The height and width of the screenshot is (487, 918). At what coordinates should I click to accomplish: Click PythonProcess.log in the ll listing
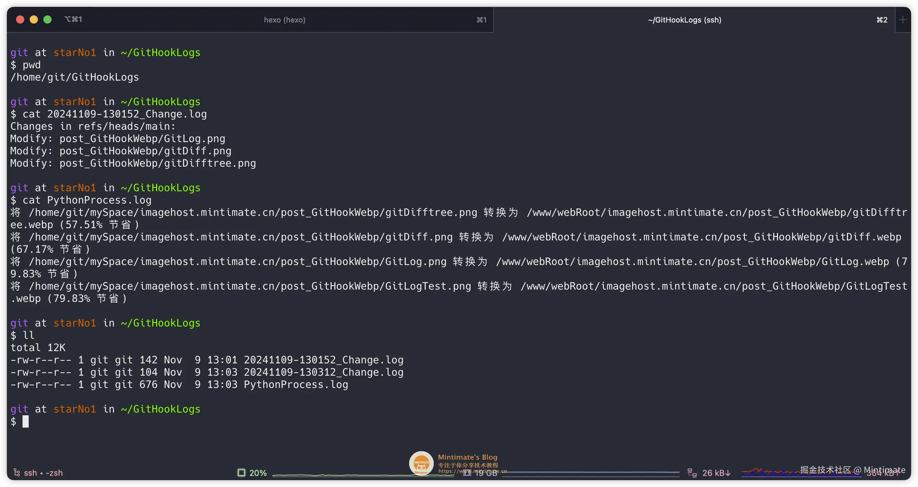coord(296,385)
